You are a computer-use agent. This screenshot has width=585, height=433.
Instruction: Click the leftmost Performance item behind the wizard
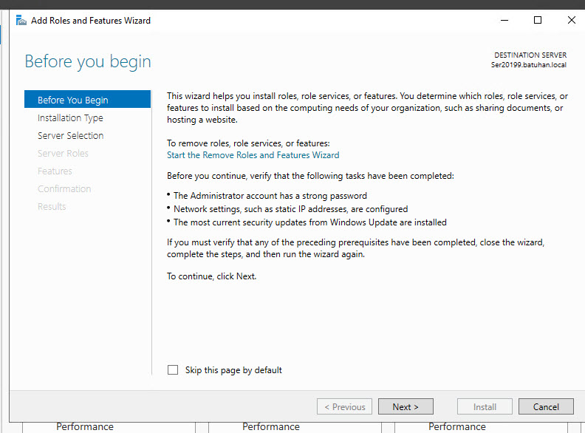click(85, 427)
